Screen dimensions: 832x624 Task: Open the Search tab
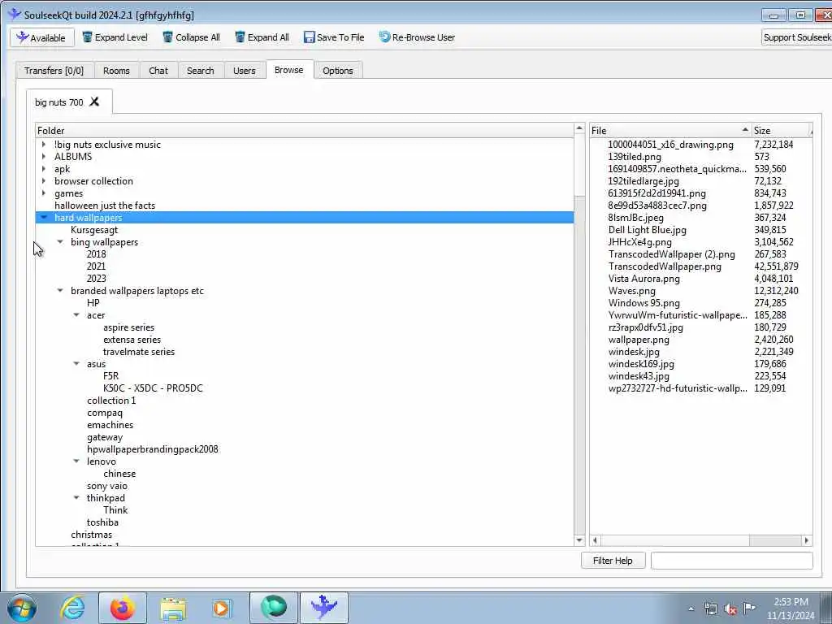[200, 71]
